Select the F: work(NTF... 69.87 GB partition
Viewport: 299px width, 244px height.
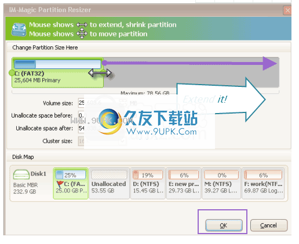(x=263, y=183)
